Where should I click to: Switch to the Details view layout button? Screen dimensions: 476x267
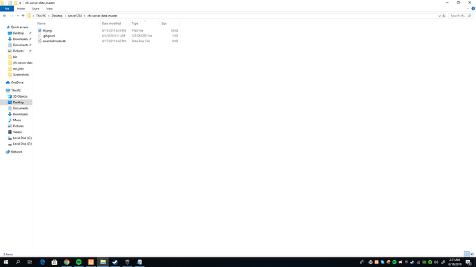tap(466, 254)
